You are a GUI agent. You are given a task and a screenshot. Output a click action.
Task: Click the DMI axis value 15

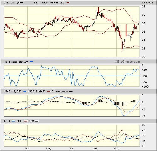pos(143,141)
